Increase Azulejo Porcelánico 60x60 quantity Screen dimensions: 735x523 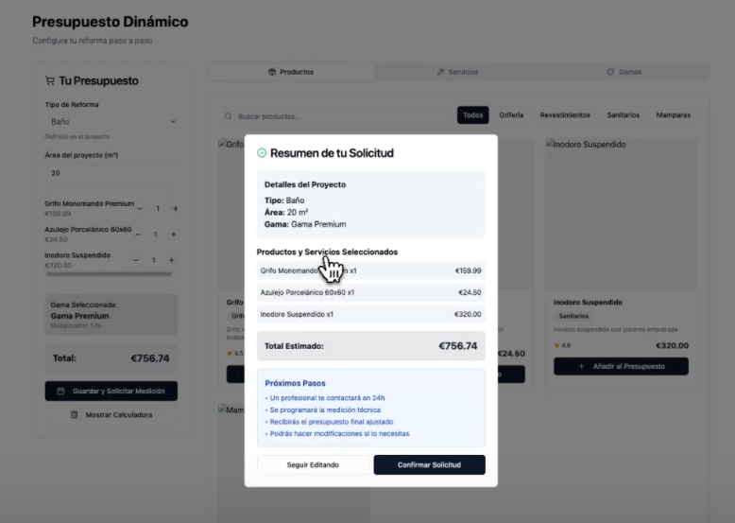click(x=174, y=235)
